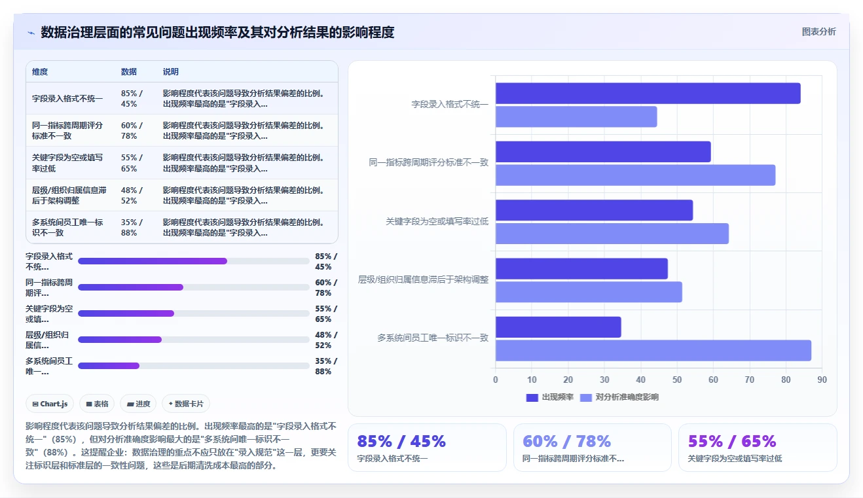
Task: Click the 关键字段为空或填 progress bar
Action: (x=194, y=313)
